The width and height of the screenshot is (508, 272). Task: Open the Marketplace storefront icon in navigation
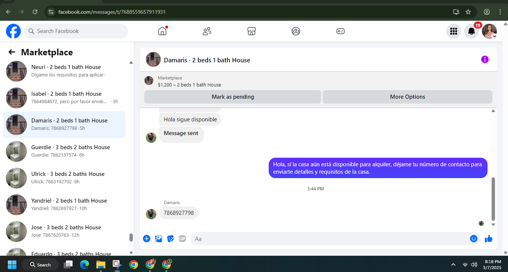(252, 31)
